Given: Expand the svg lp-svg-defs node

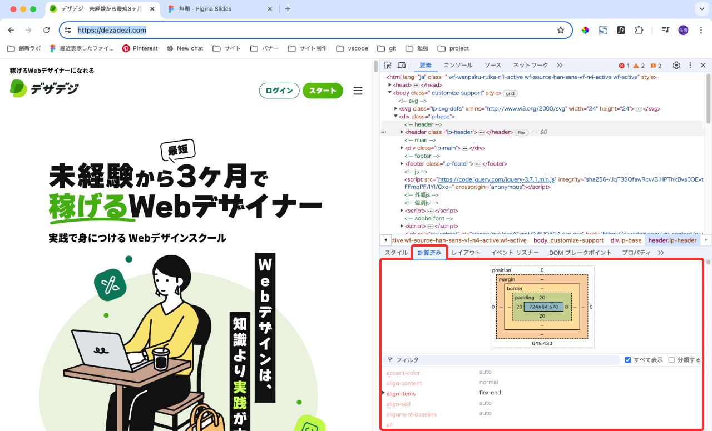Looking at the screenshot, I should click(396, 109).
